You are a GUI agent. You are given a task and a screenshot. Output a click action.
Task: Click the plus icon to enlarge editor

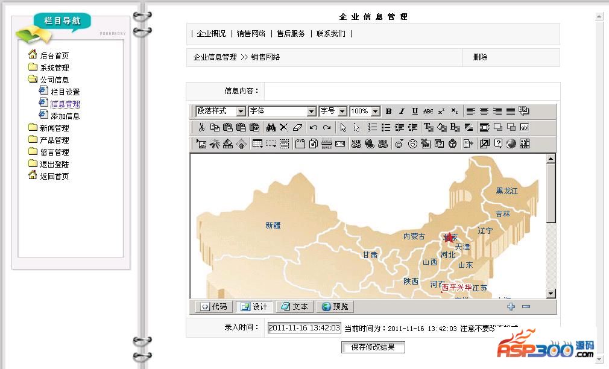pyautogui.click(x=511, y=307)
